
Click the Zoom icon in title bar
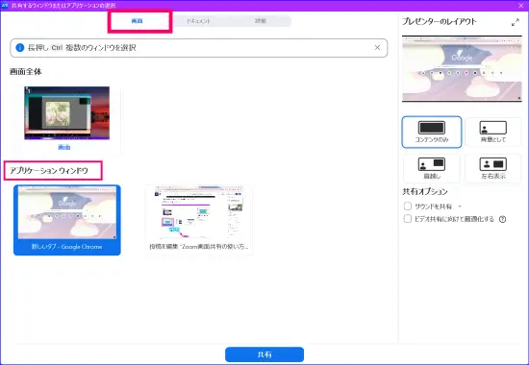point(5,6)
